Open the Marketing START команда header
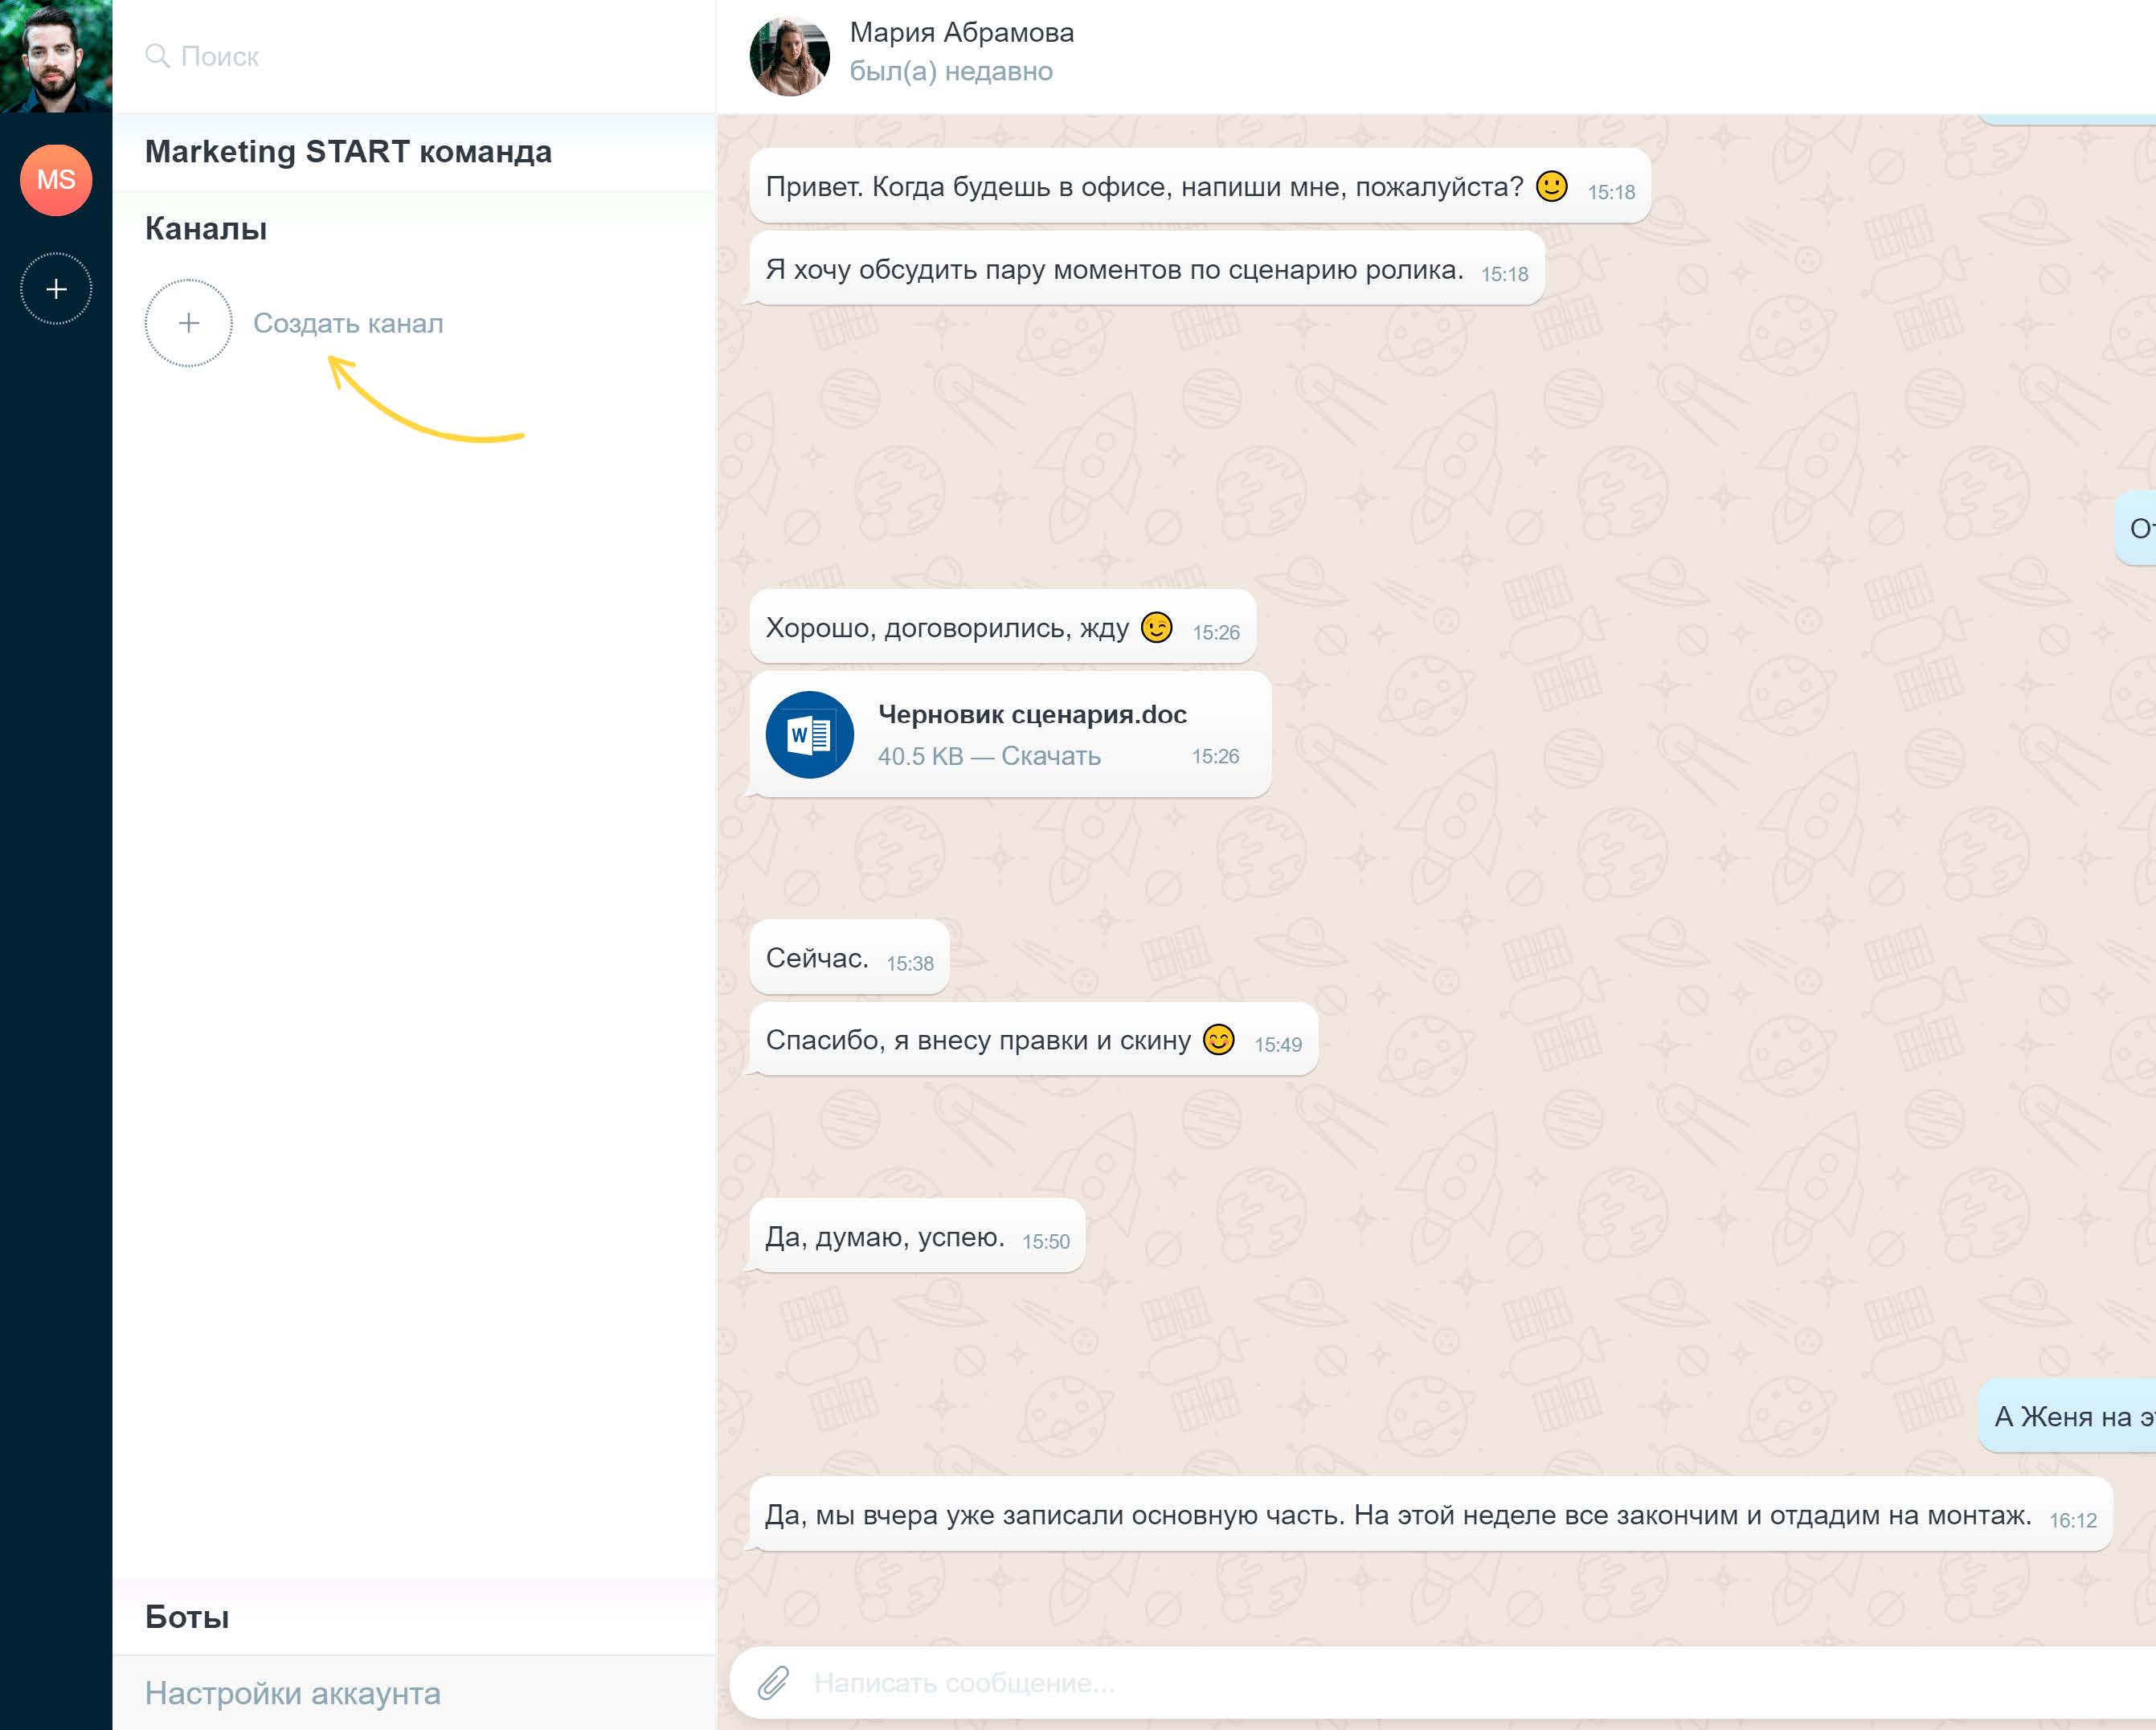Image resolution: width=2156 pixels, height=1730 pixels. point(348,152)
